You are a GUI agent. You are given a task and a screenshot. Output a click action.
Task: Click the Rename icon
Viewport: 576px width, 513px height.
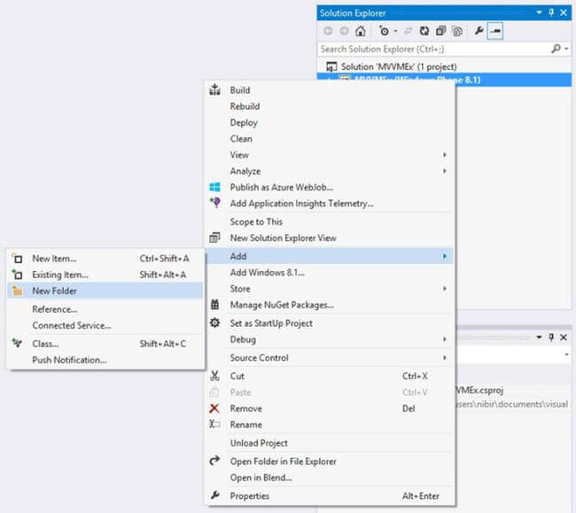[x=214, y=424]
